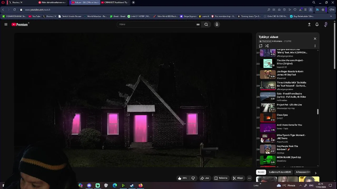Image resolution: width=337 pixels, height=189 pixels.
Task: Open a new browser tab
Action: [x=133, y=2]
